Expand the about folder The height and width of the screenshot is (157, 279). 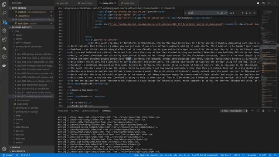tap(32, 35)
